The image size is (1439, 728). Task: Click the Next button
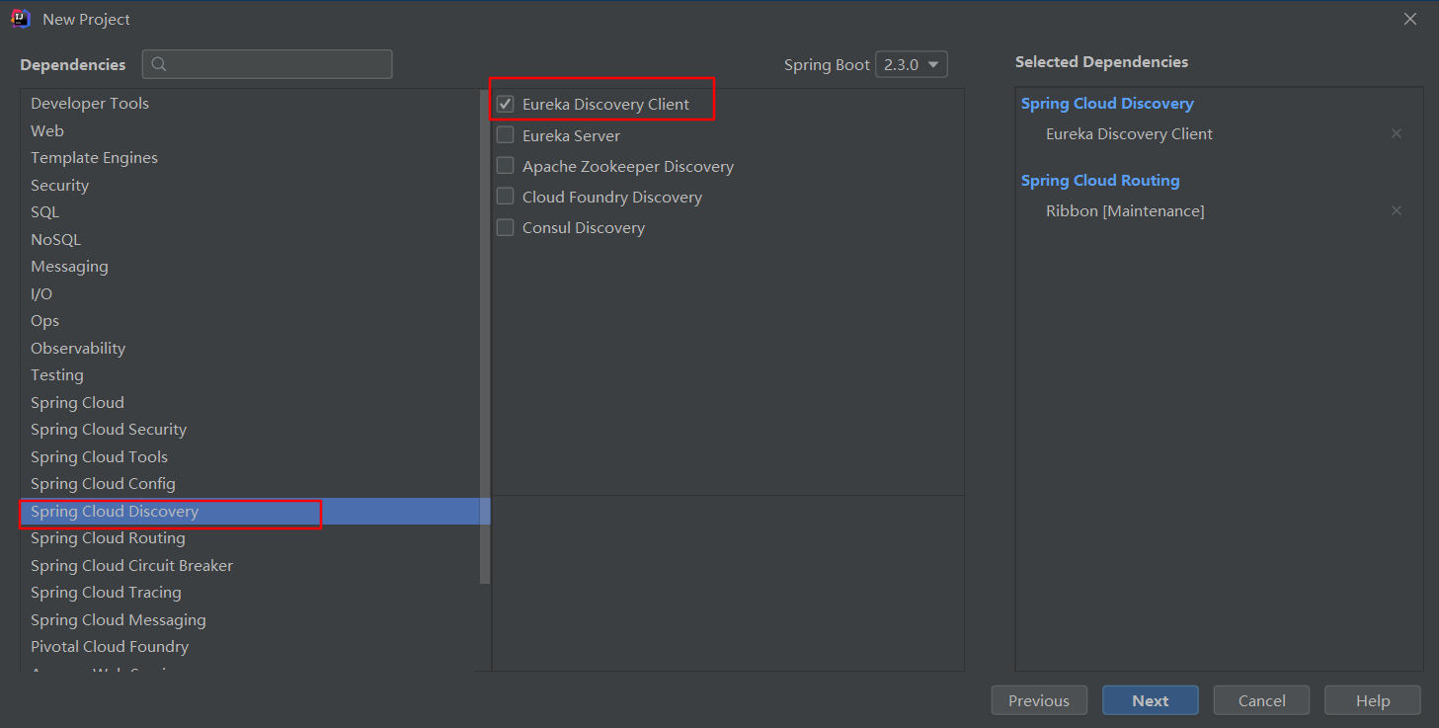(x=1151, y=700)
